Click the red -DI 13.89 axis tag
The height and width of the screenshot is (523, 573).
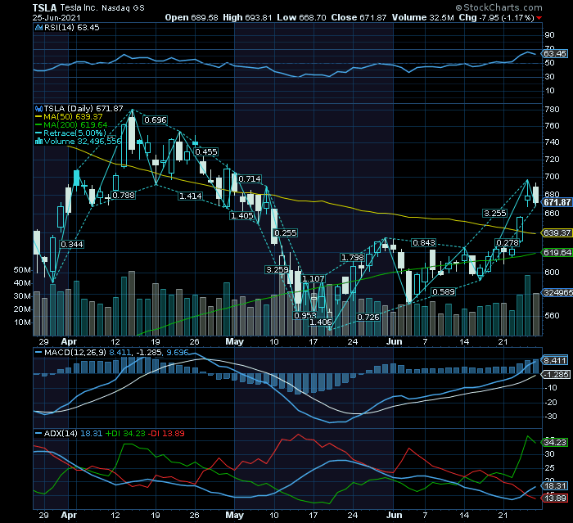[x=555, y=498]
